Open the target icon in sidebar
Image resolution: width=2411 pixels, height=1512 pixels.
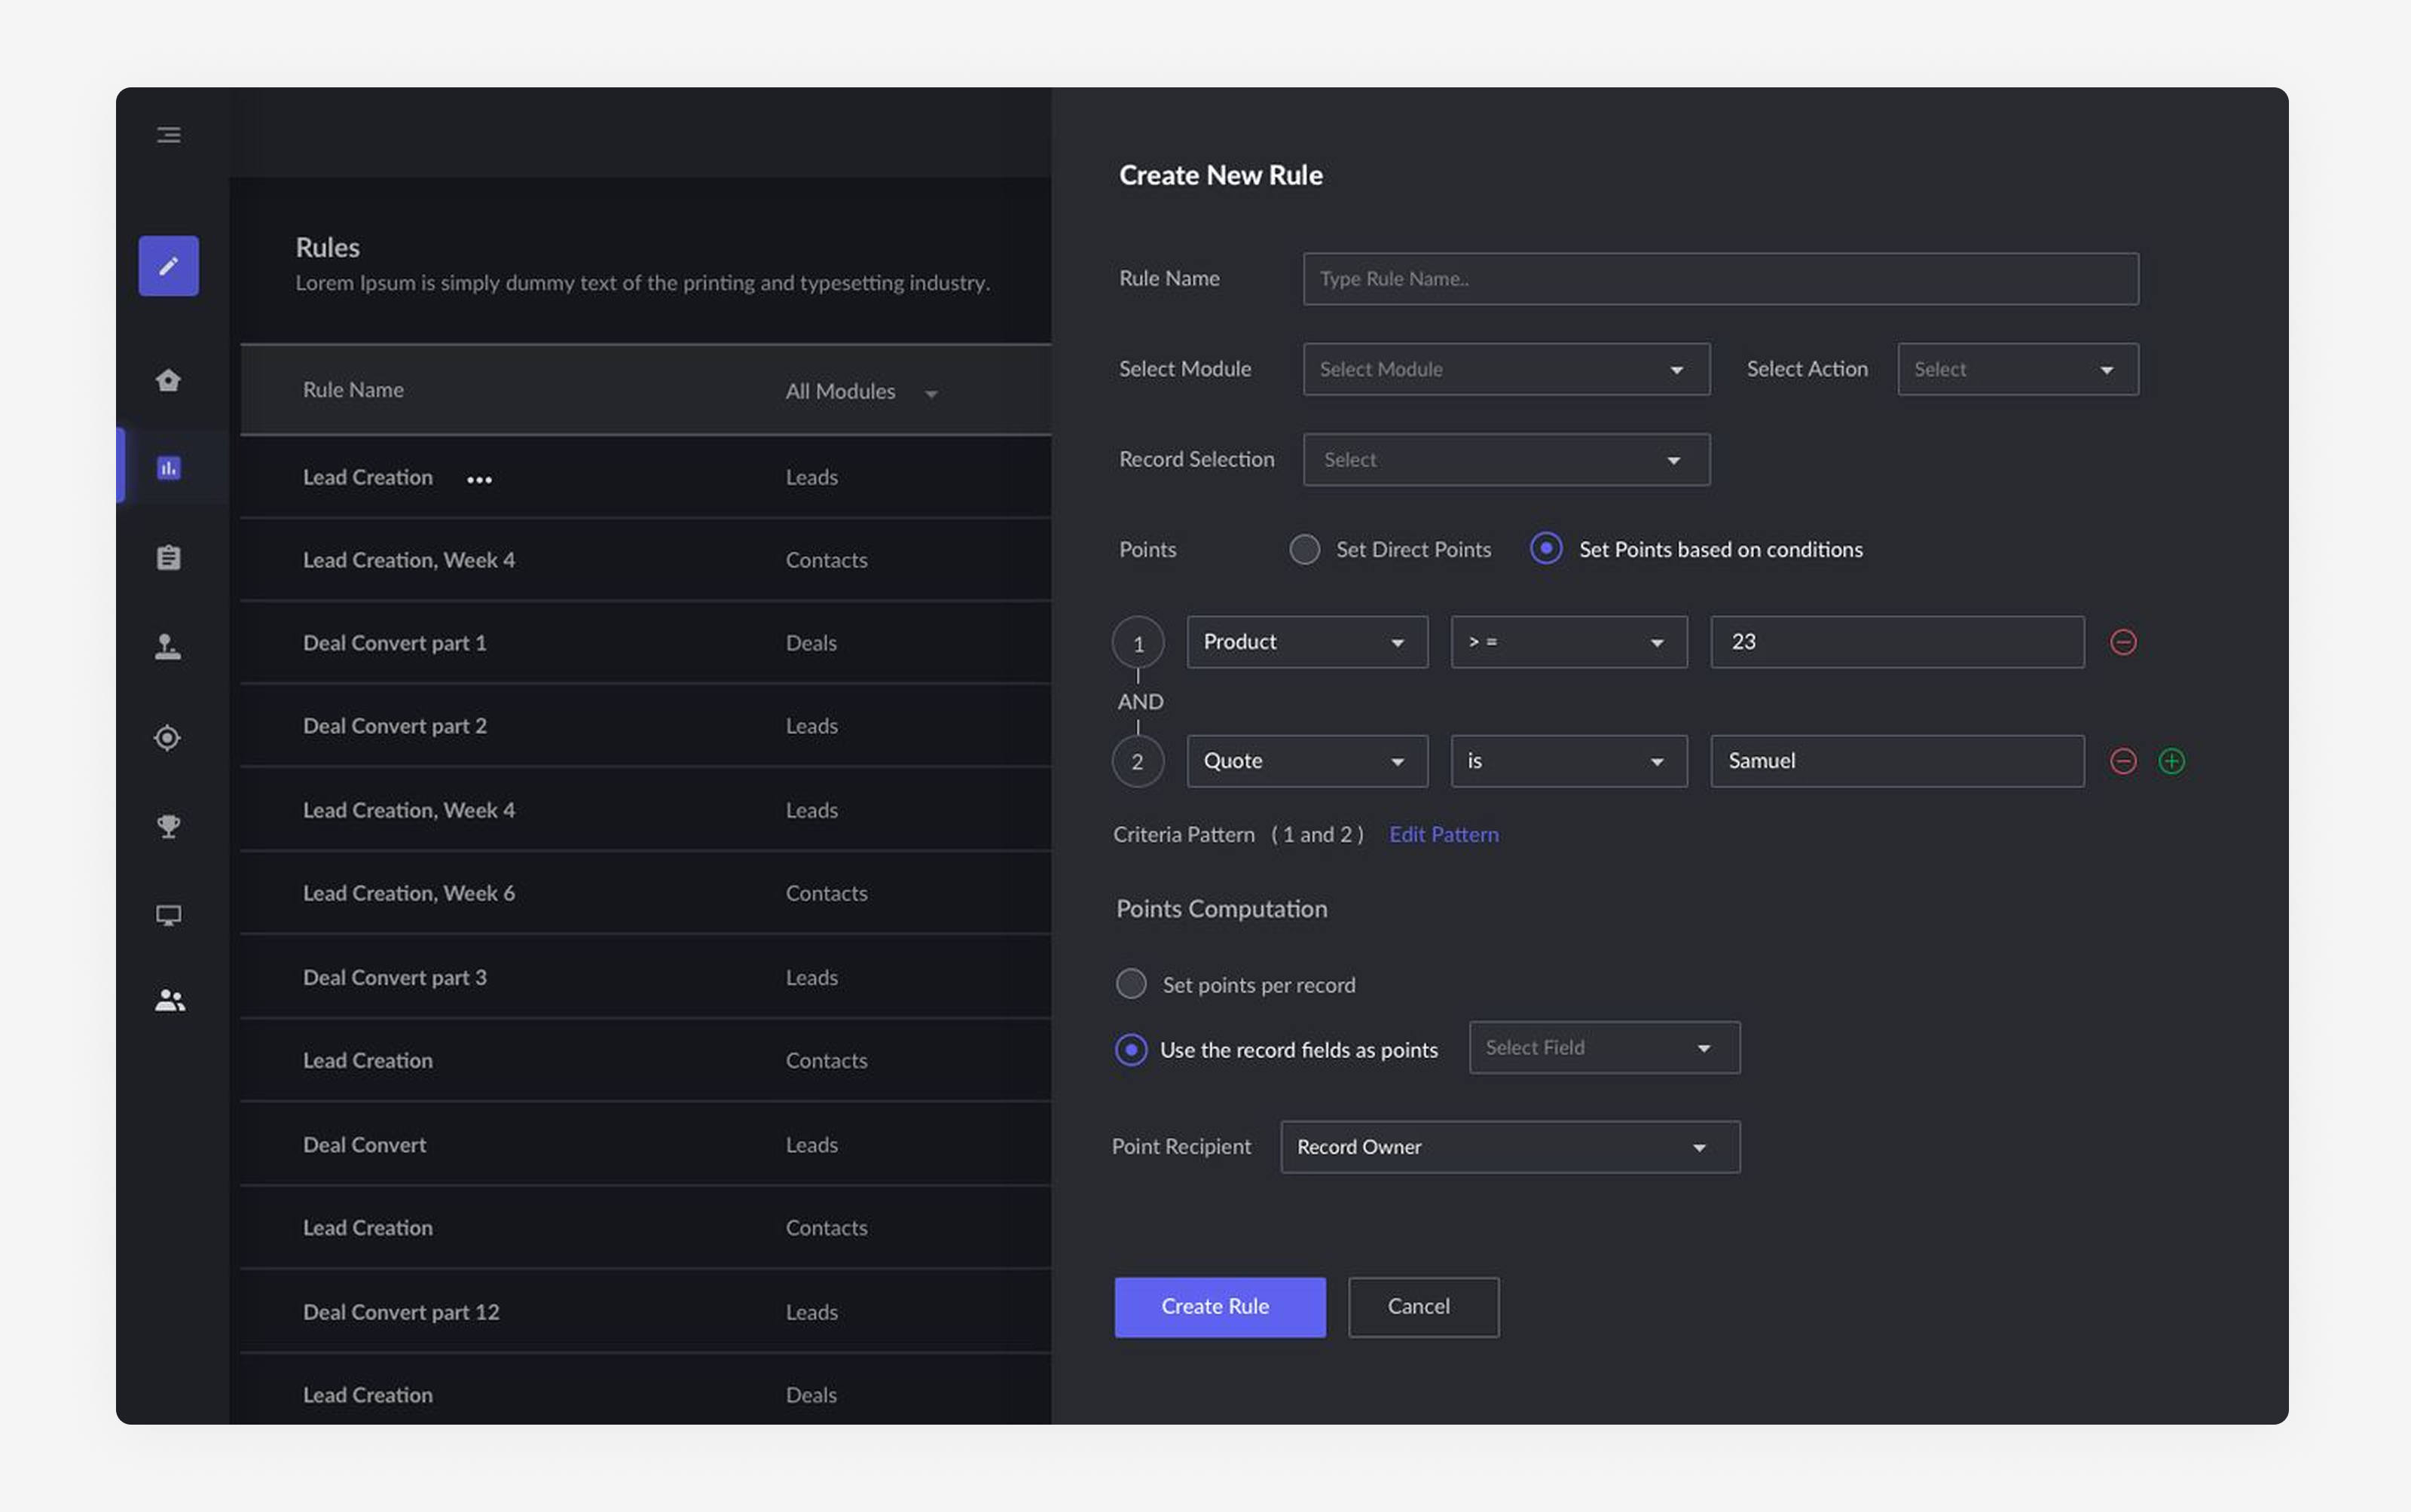pos(168,737)
